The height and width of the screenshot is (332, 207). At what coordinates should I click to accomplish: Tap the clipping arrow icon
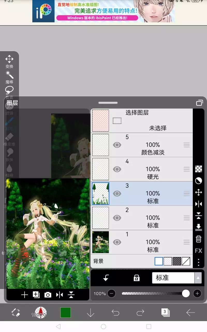pos(106,278)
